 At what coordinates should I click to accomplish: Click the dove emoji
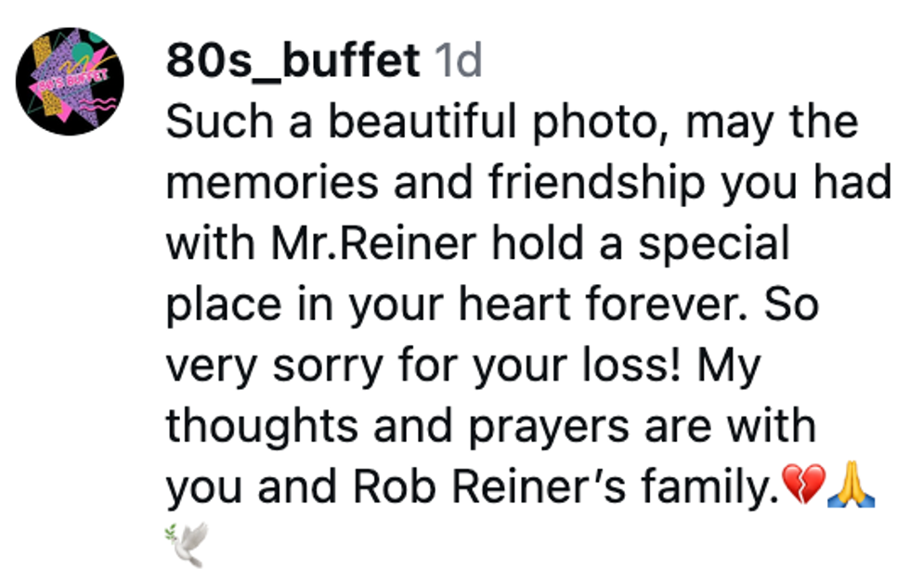tap(187, 543)
